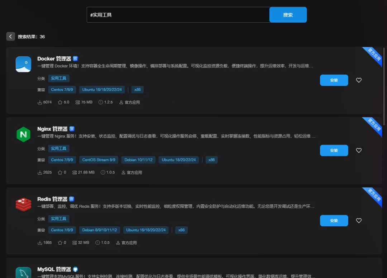This screenshot has height=278, width=387.
Task: Click Debian 10/11/12 tag on Nginx card
Action: (x=138, y=160)
